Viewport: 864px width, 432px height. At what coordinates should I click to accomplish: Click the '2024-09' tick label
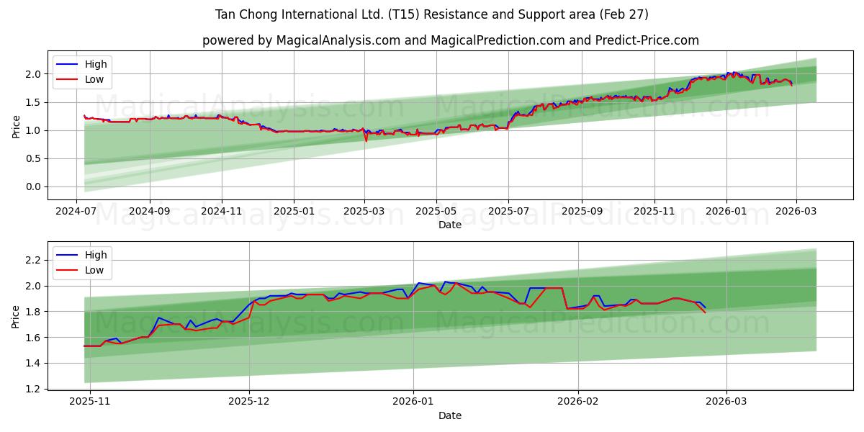tap(150, 212)
